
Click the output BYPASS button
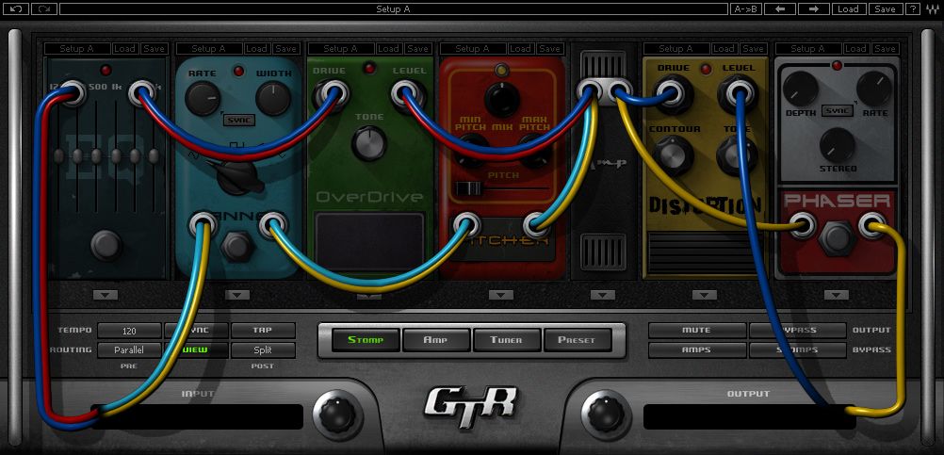tap(797, 331)
